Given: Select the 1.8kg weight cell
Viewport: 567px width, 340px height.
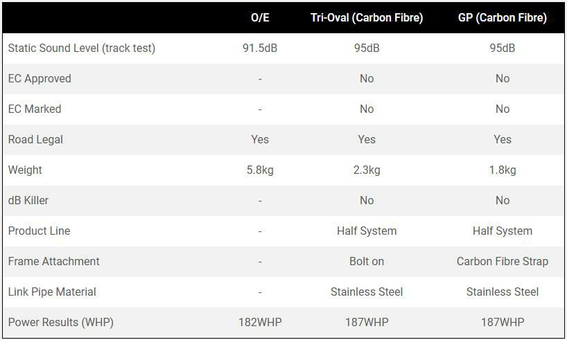Looking at the screenshot, I should 503,170.
